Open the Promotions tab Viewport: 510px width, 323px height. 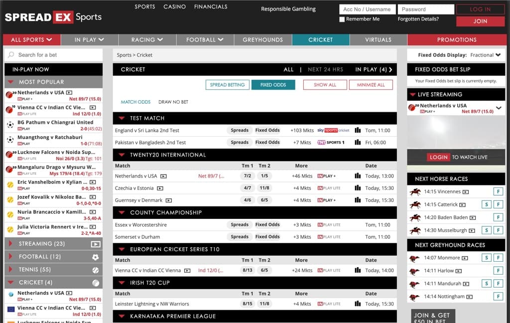pyautogui.click(x=457, y=40)
